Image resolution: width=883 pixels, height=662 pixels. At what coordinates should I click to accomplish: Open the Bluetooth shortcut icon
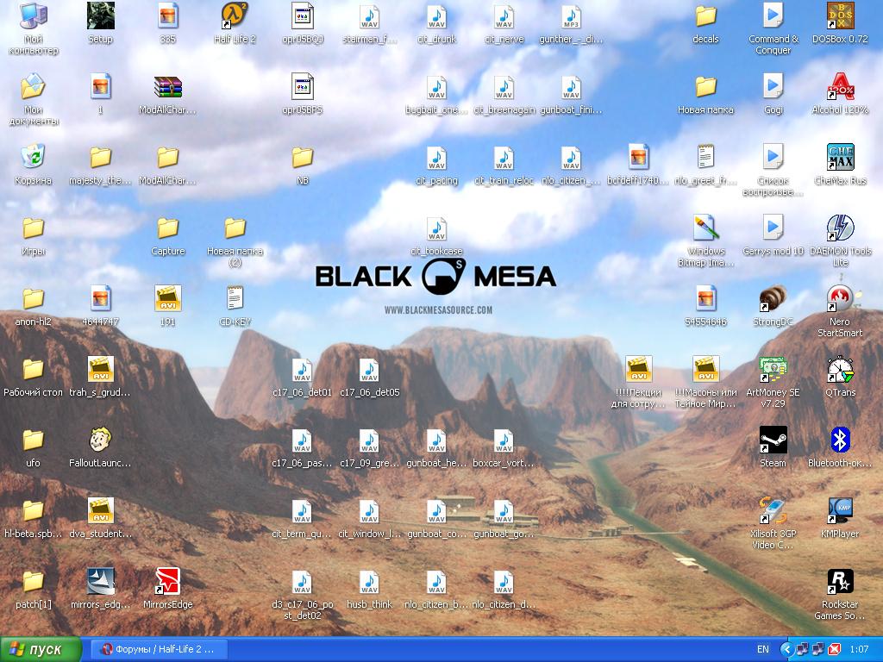click(840, 440)
